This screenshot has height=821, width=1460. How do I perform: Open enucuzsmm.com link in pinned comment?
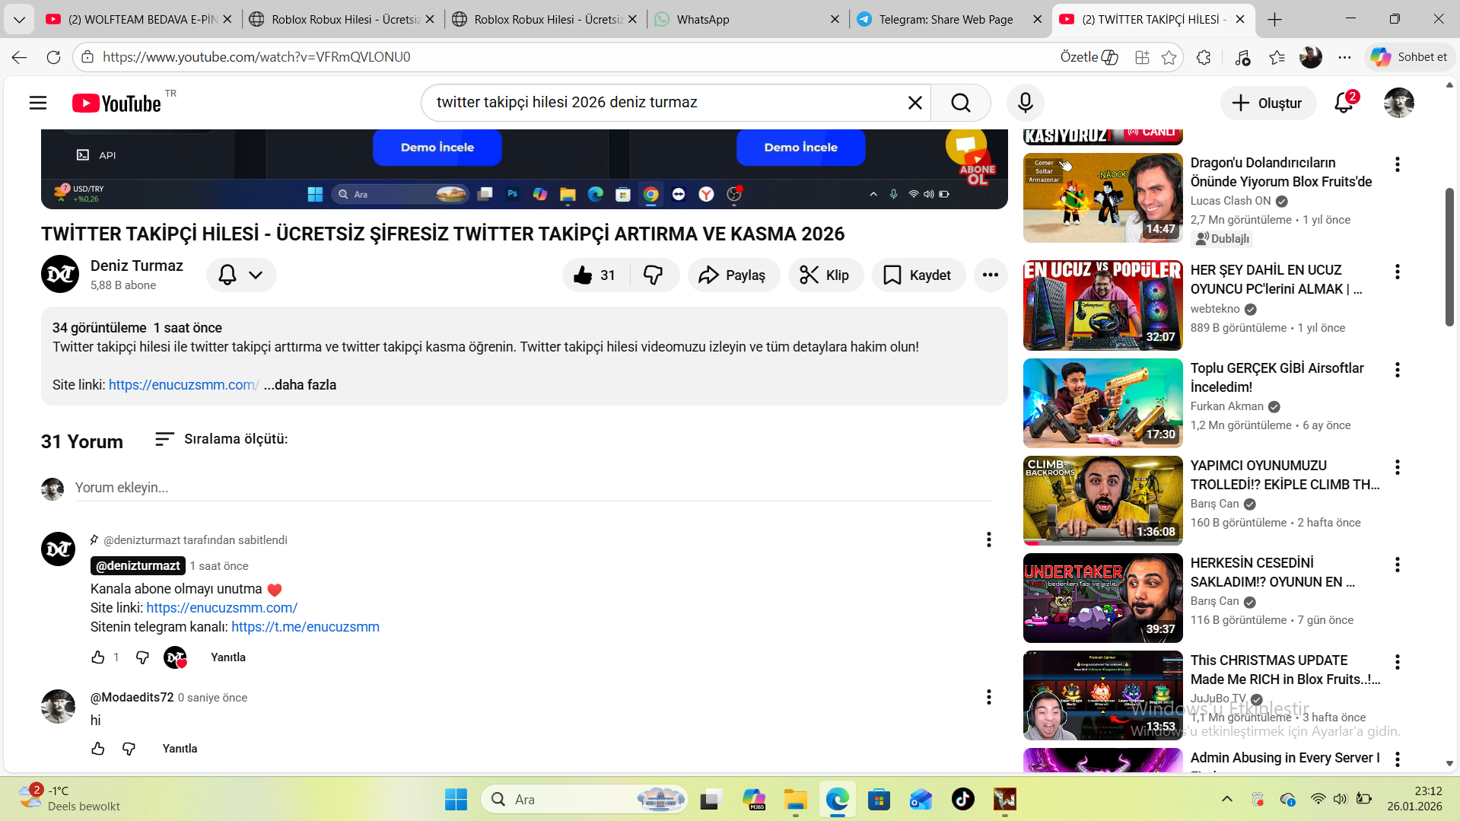pos(221,608)
